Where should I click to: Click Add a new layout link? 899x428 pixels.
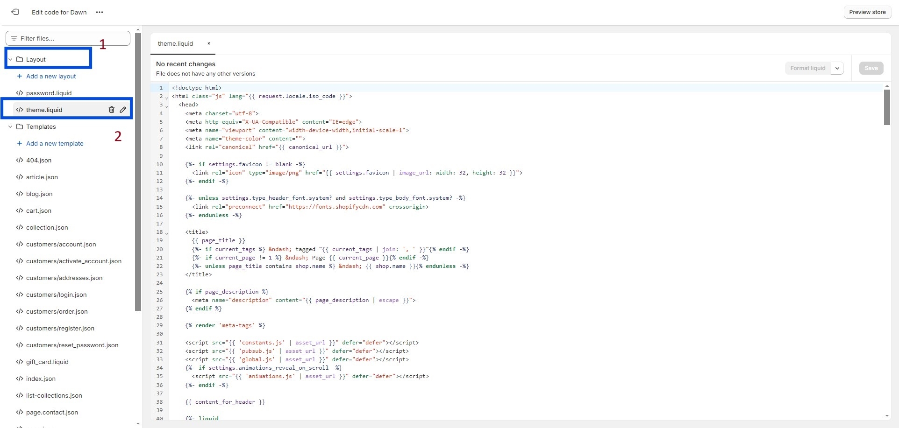(x=51, y=76)
